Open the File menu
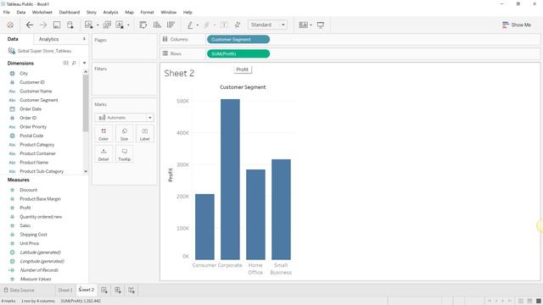This screenshot has height=305, width=543. (x=6, y=12)
